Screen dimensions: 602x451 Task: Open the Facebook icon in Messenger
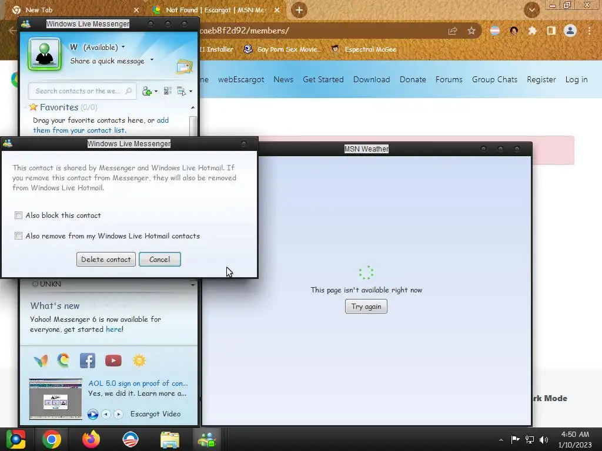(88, 361)
